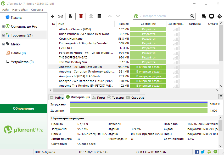224x155 pixels.
Task: Switch to the Трекеры tab
Action: (116, 97)
